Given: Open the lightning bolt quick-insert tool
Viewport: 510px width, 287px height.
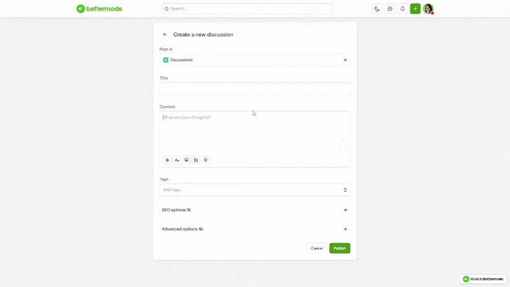Looking at the screenshot, I should pyautogui.click(x=167, y=160).
